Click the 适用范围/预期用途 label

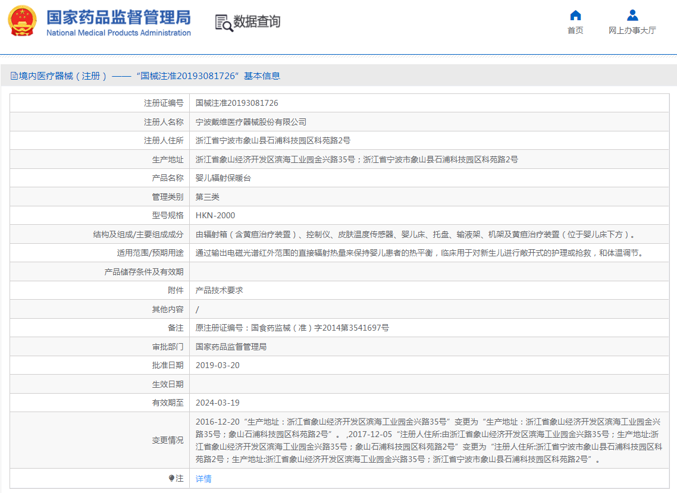150,253
